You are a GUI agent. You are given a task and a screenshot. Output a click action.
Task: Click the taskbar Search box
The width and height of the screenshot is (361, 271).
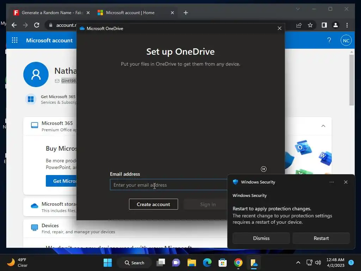134,263
